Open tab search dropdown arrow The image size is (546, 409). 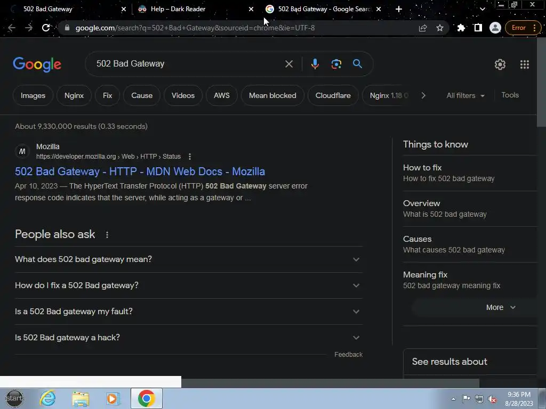483,10
